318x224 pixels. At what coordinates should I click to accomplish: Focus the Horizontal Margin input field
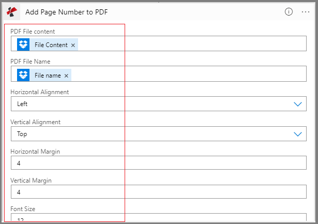[155, 163]
